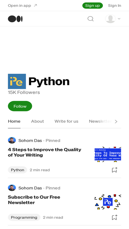
Task: Bookmark the 4 Steps writing article
Action: [x=115, y=170]
